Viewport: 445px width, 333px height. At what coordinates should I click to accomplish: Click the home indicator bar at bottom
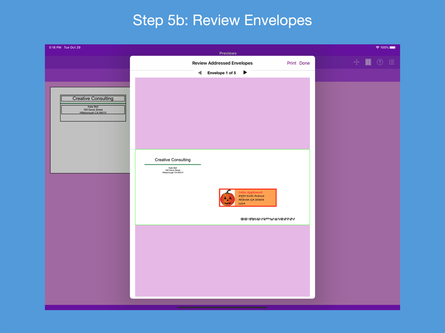point(222,307)
